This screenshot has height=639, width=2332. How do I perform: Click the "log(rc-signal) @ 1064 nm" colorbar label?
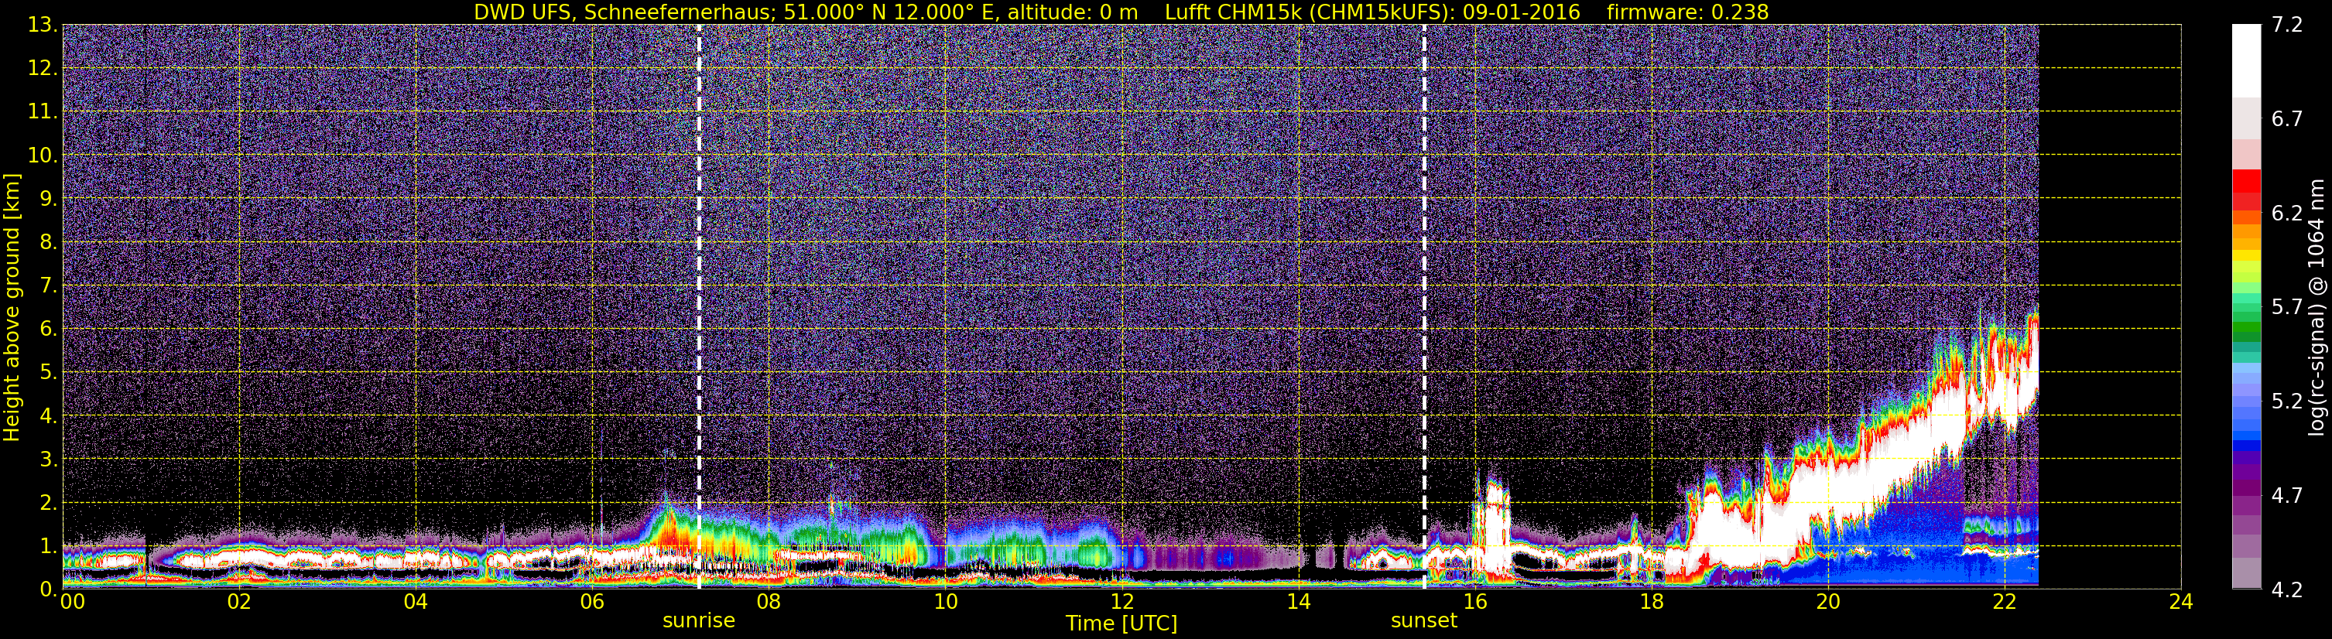tap(2317, 307)
